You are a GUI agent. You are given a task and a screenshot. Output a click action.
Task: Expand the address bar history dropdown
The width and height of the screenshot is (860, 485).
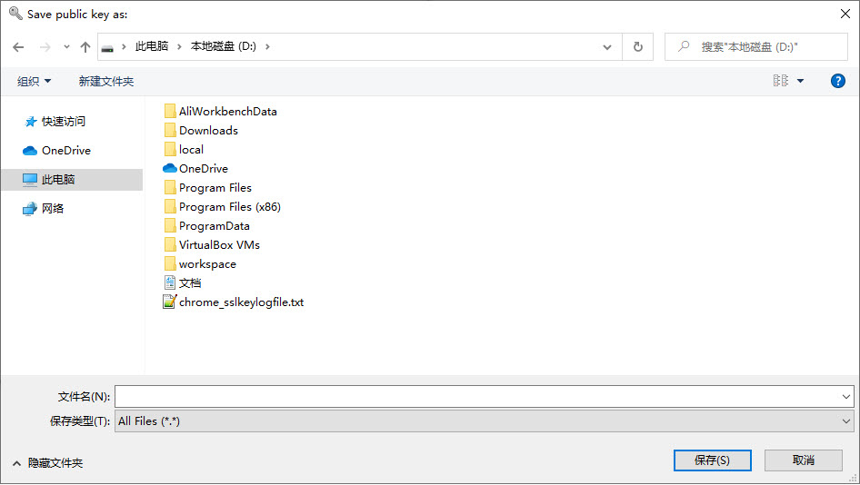click(607, 47)
